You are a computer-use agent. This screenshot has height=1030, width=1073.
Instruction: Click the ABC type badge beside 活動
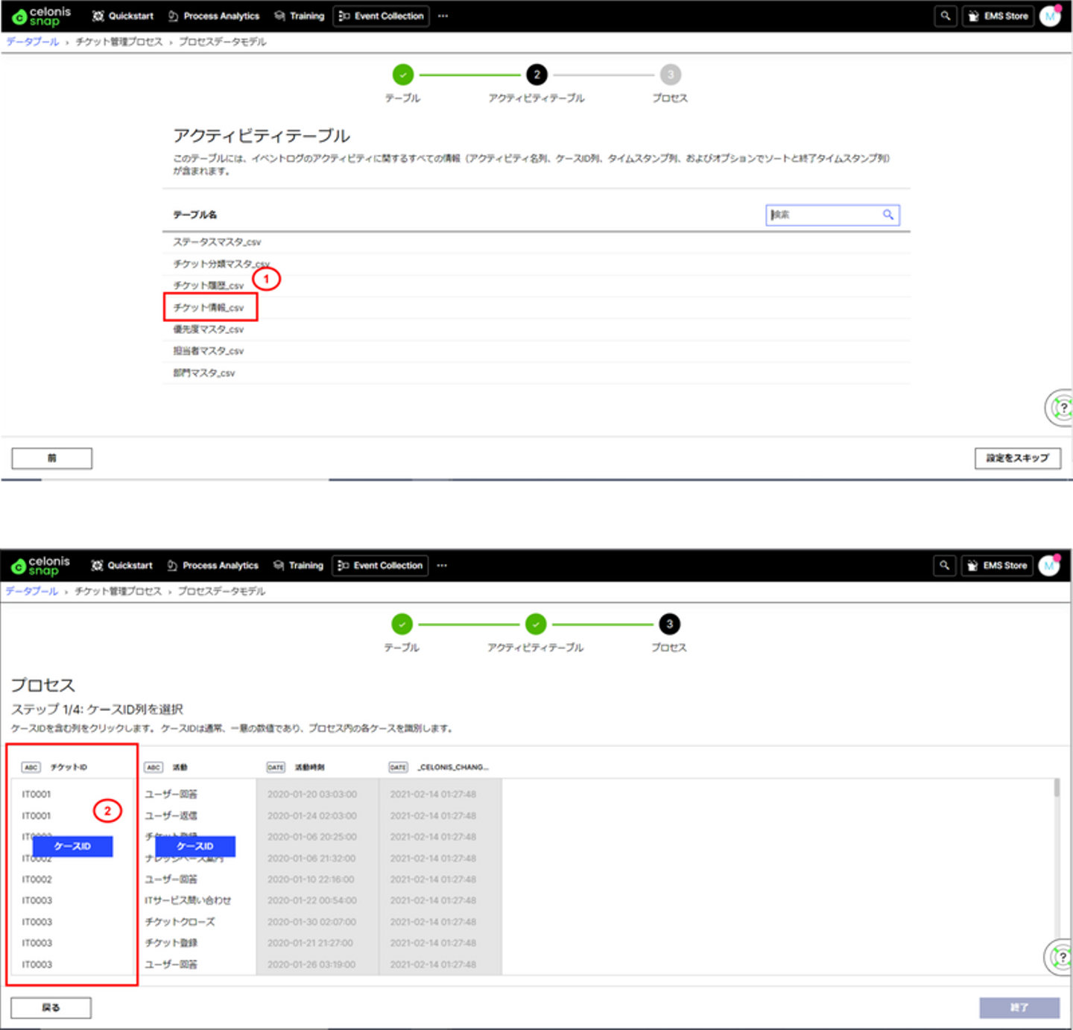[x=153, y=767]
